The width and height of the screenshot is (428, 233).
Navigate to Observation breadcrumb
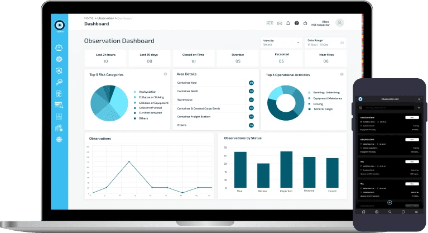pyautogui.click(x=105, y=18)
